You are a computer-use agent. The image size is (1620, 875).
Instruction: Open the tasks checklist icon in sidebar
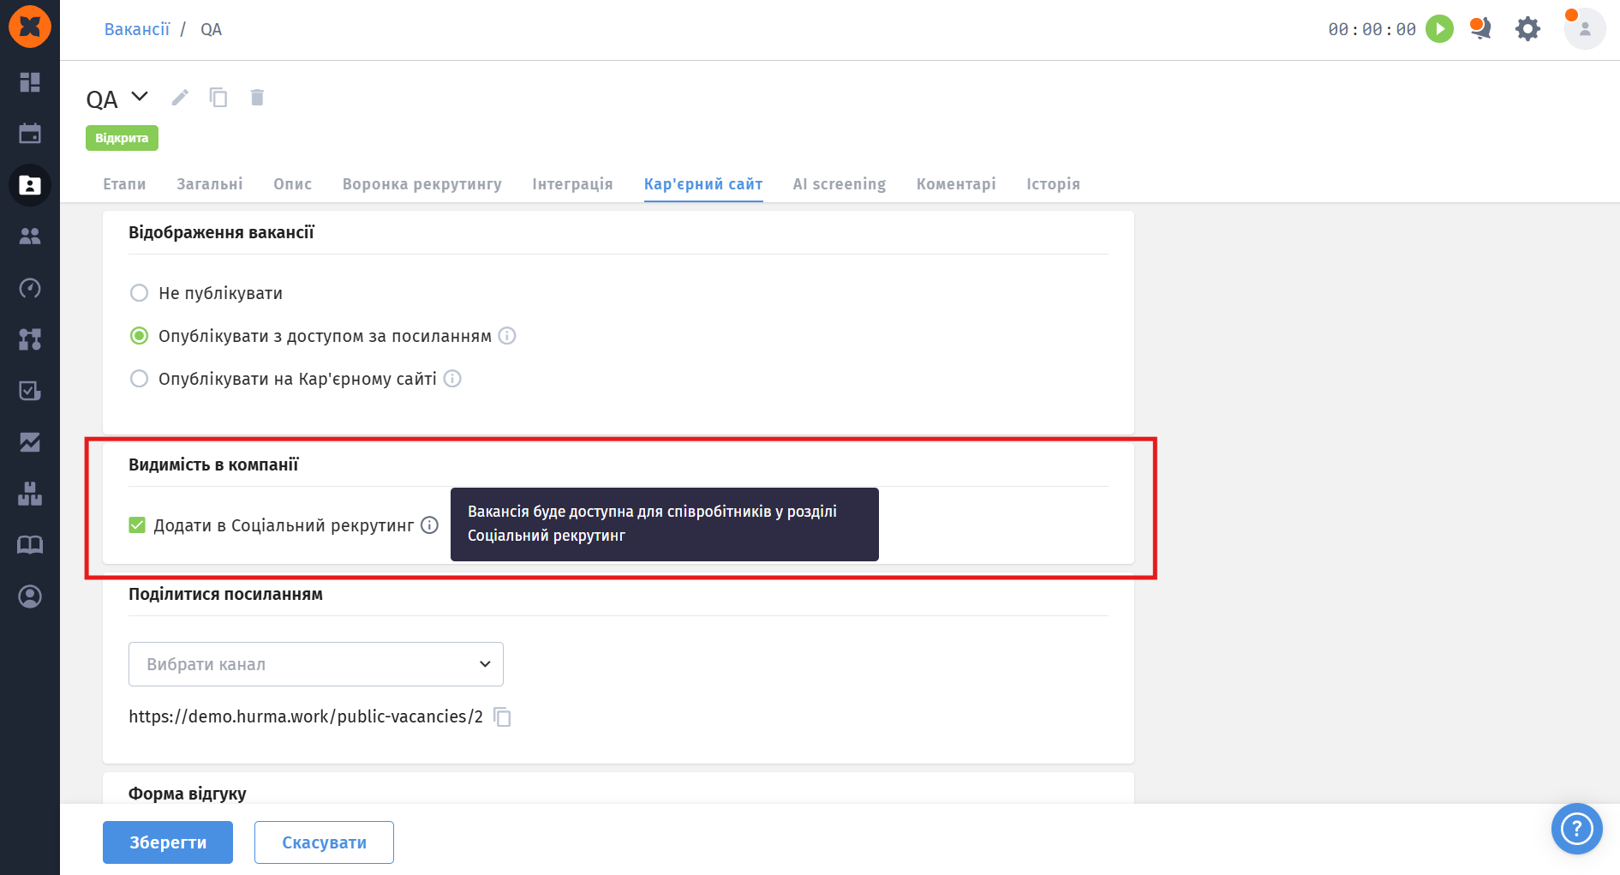click(x=30, y=391)
